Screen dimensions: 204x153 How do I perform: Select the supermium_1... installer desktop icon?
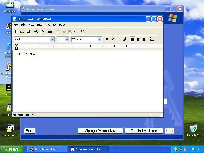click(x=10, y=131)
